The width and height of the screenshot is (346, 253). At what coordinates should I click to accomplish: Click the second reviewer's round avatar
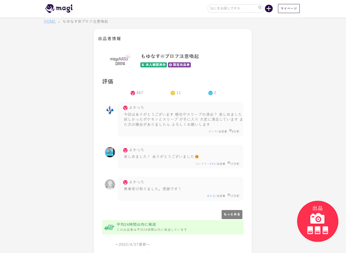pos(110,152)
